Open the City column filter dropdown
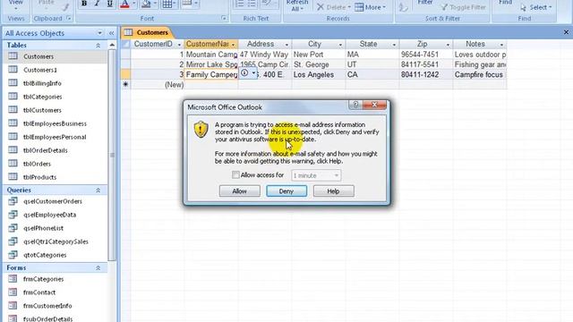The width and height of the screenshot is (573, 322). (x=340, y=45)
